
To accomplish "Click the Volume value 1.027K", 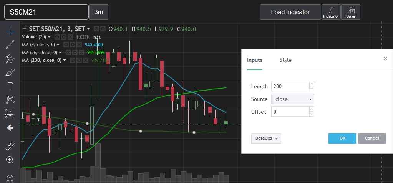I will pyautogui.click(x=83, y=37).
